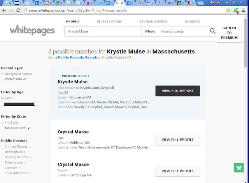Click the PREMIUM RESULT label

click(x=75, y=76)
